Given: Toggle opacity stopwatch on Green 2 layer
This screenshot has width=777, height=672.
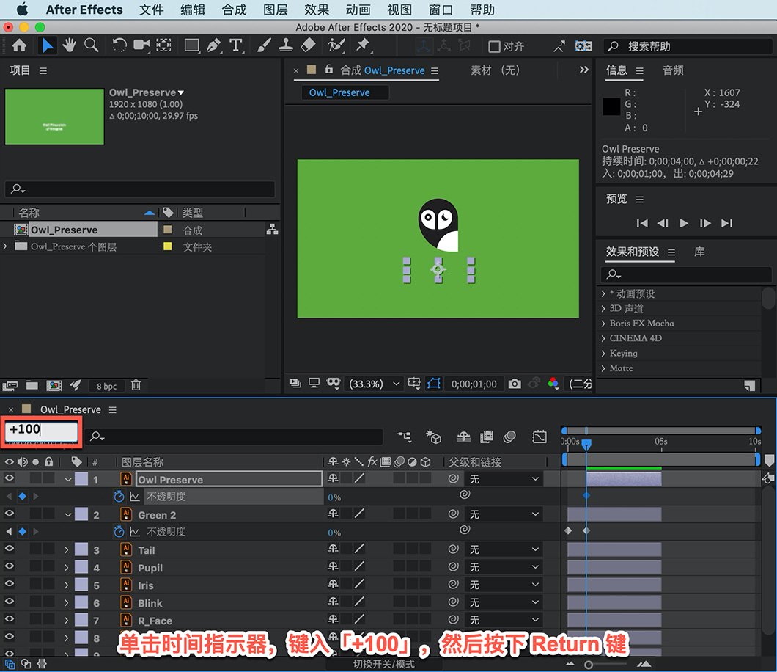Looking at the screenshot, I should (x=119, y=532).
